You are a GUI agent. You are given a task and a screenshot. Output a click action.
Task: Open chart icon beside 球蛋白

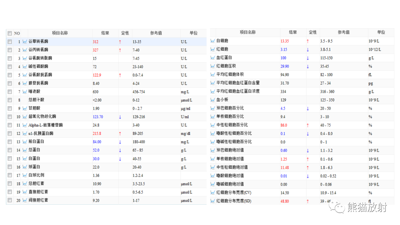click(24, 167)
